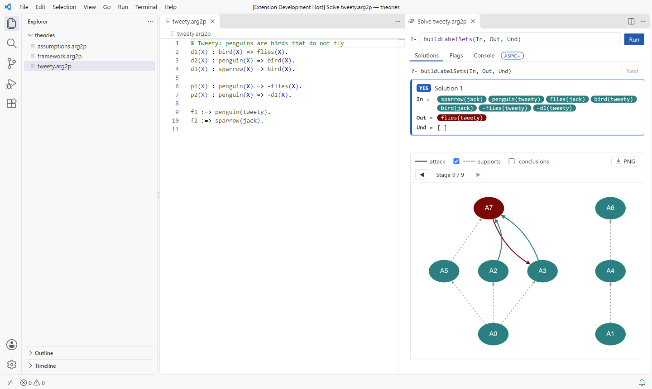Open the Manage gear icon
The height and width of the screenshot is (389, 652).
(12, 365)
